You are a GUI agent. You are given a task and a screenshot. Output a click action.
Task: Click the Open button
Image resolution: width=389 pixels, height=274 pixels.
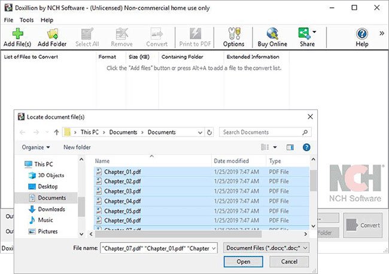243,261
